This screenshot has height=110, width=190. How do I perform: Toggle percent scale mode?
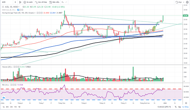coord(176,107)
